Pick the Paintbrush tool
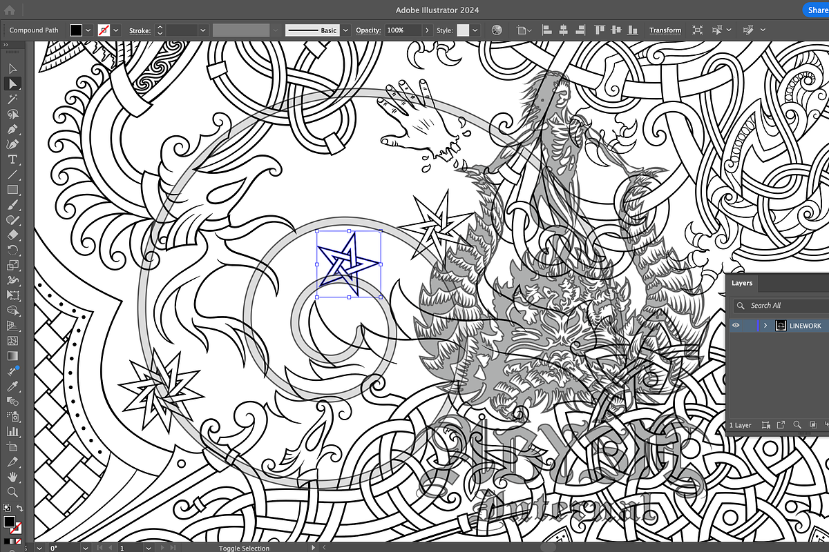 point(12,205)
